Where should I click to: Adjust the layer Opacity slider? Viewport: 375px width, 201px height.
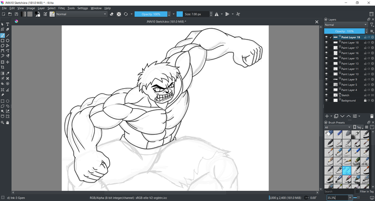coord(344,31)
